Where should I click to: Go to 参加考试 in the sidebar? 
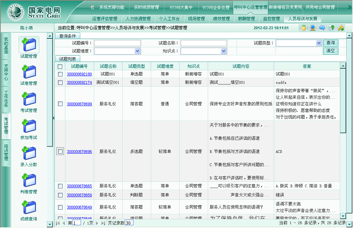(28, 129)
